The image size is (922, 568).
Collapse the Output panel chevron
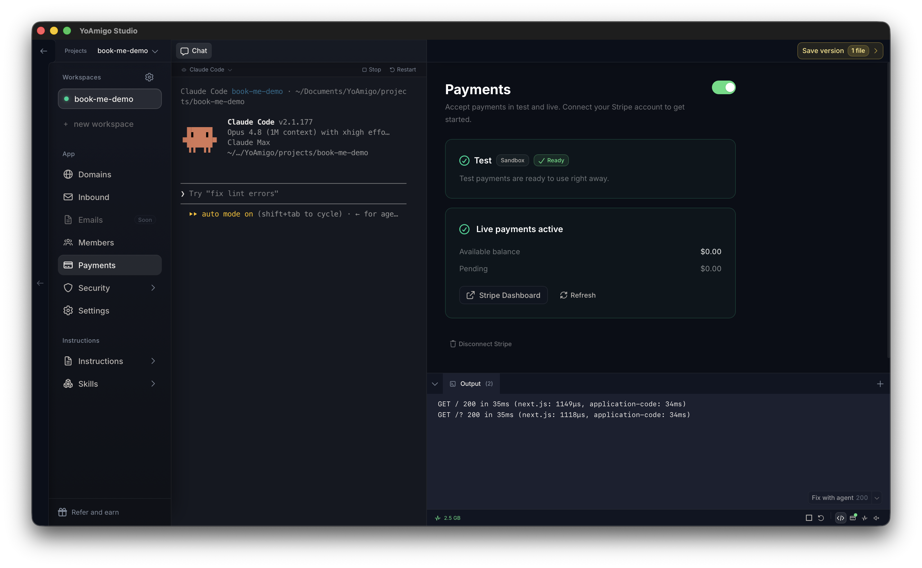[435, 384]
